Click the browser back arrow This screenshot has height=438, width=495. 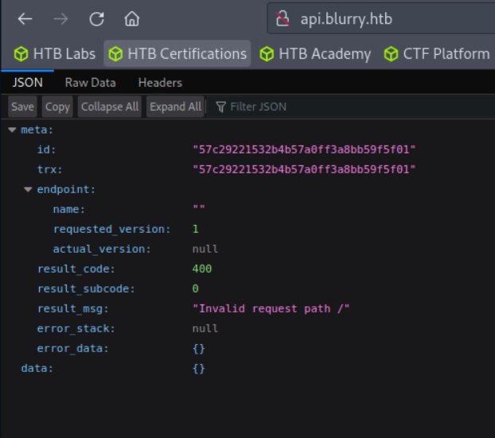pyautogui.click(x=25, y=18)
